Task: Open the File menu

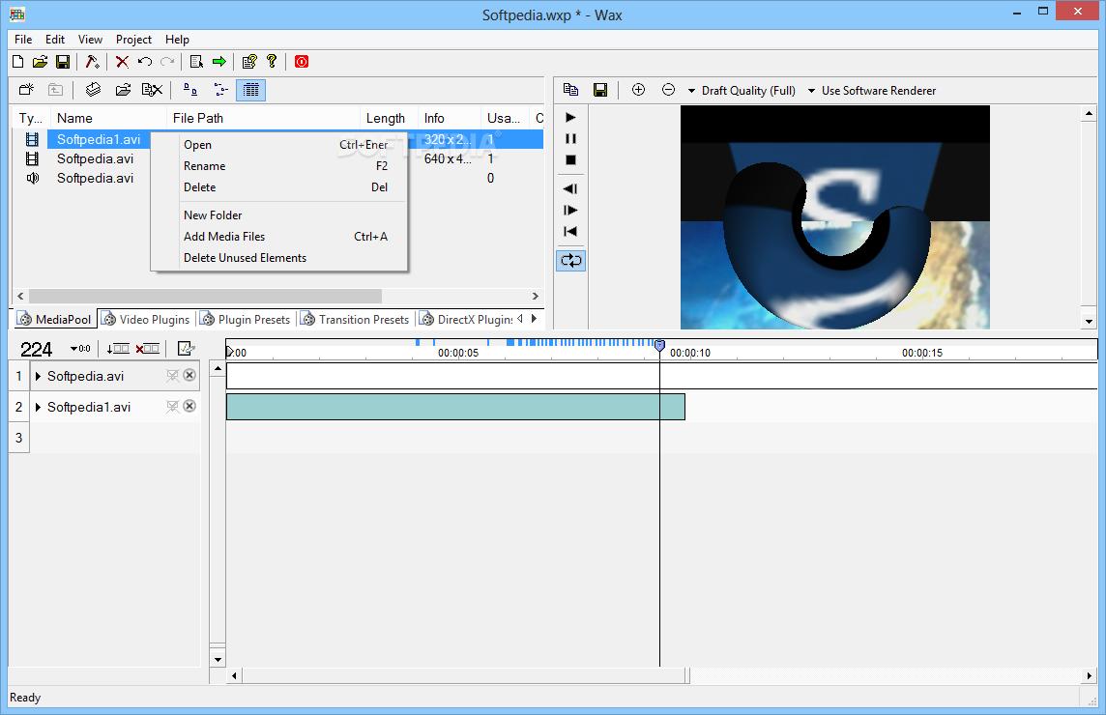Action: tap(23, 40)
